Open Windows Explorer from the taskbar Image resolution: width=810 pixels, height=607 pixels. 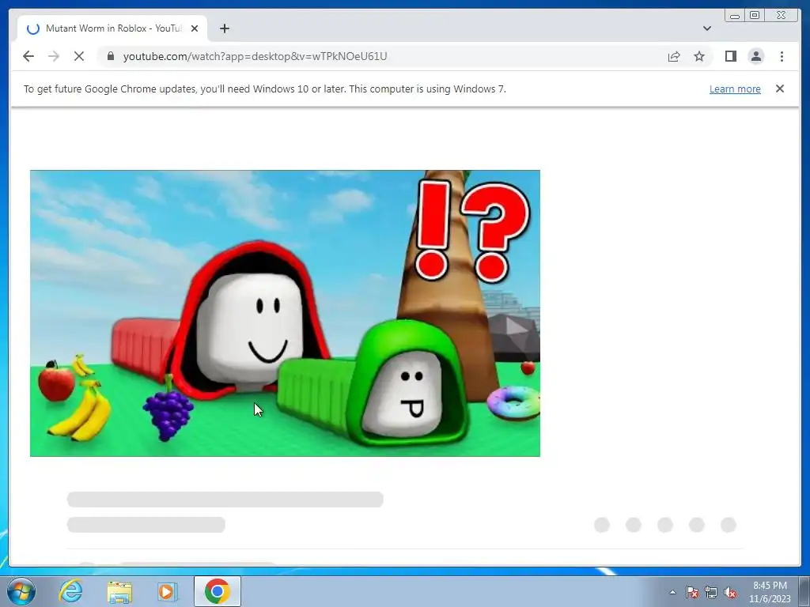click(119, 591)
